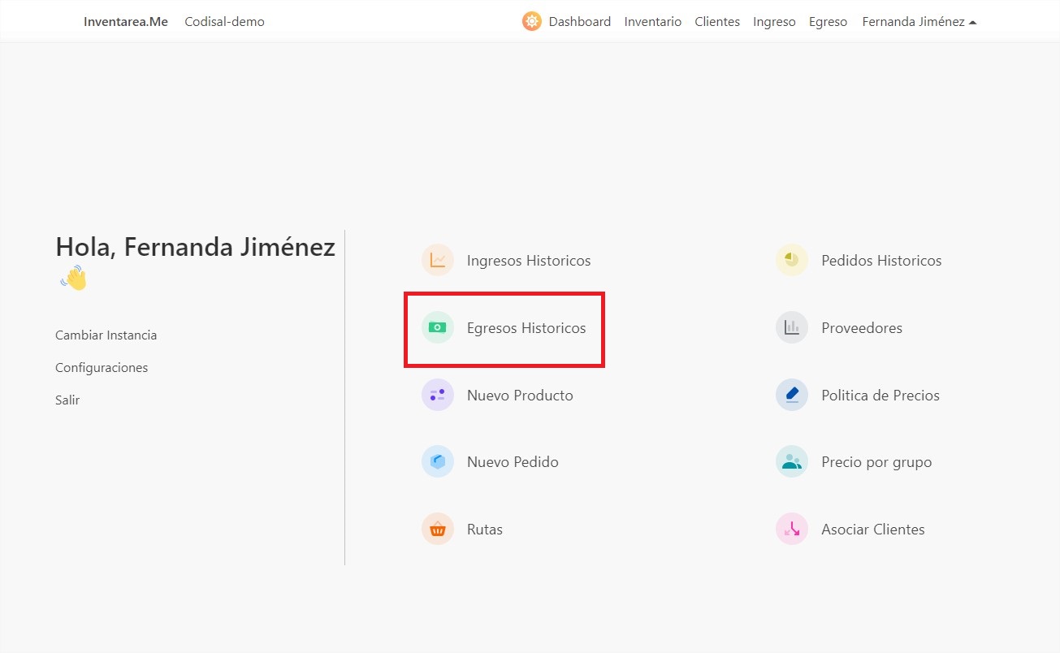Select the Nuevo Producto icon
The height and width of the screenshot is (653, 1060).
click(437, 395)
